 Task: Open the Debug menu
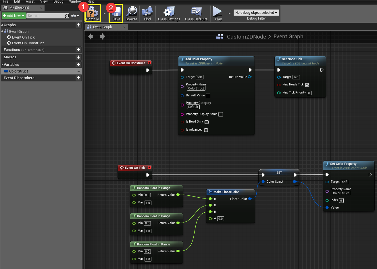coord(58,2)
